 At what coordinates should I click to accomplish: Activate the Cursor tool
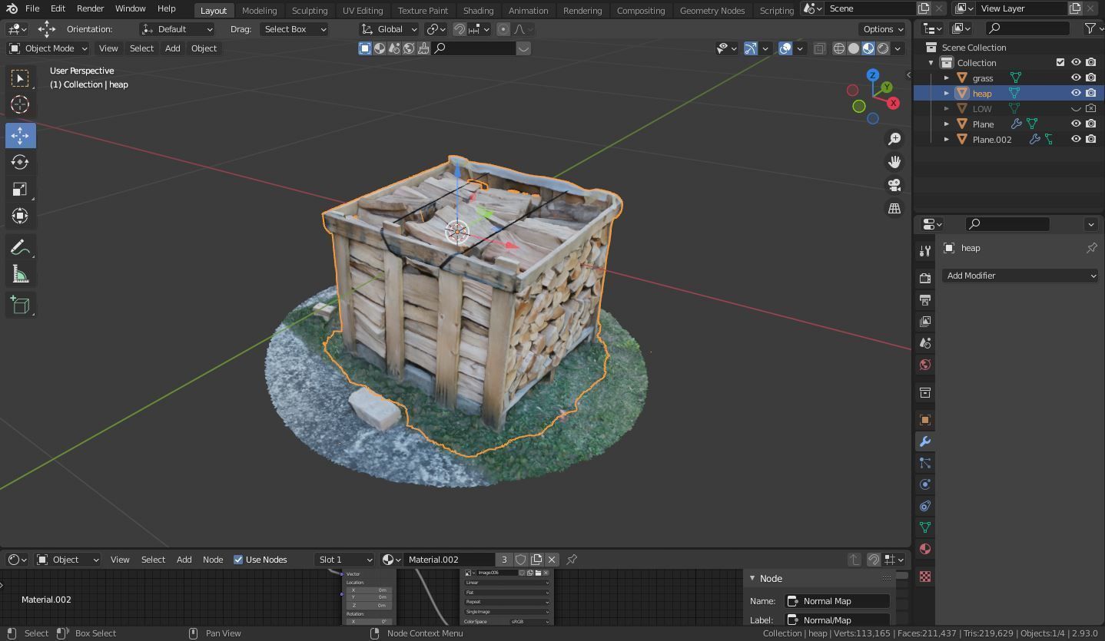[20, 104]
